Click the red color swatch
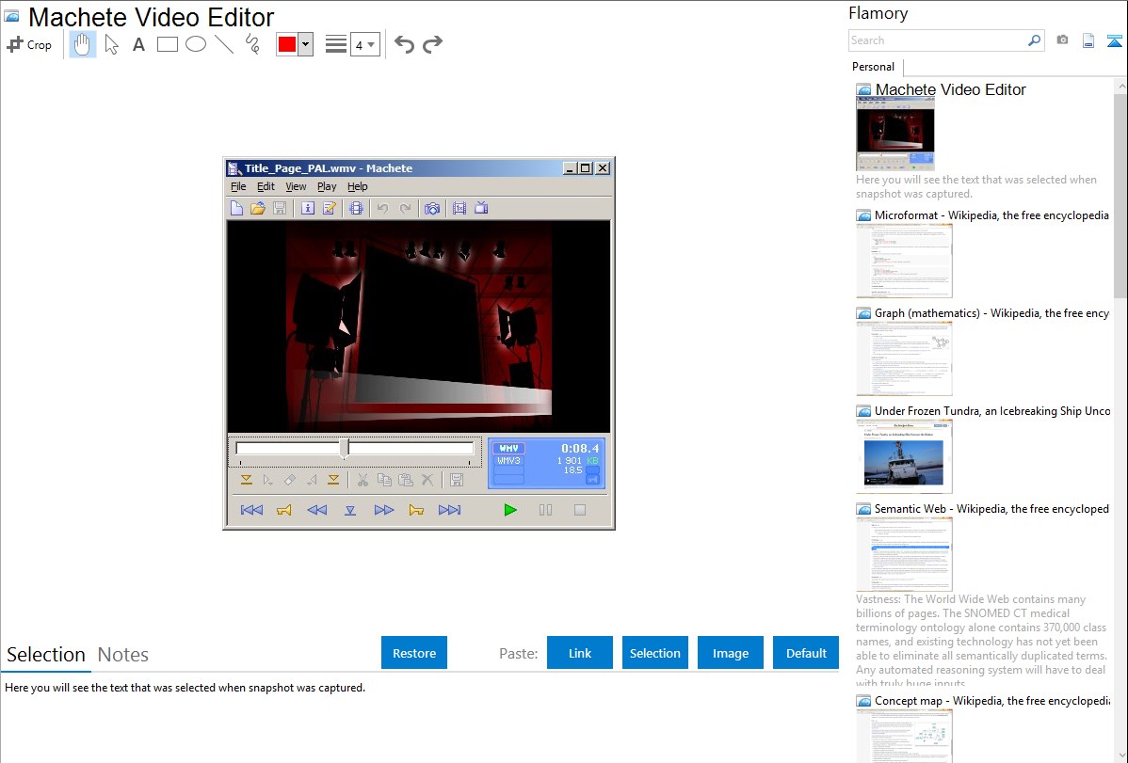 coord(286,44)
